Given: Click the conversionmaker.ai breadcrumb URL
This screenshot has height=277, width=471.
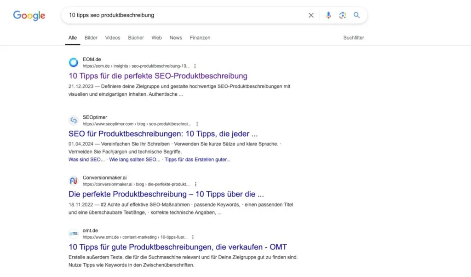Looking at the screenshot, I should coord(136,184).
